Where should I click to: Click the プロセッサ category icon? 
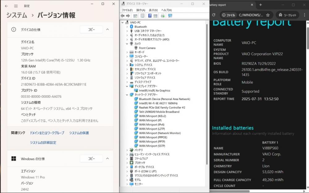pyautogui.click(x=132, y=163)
